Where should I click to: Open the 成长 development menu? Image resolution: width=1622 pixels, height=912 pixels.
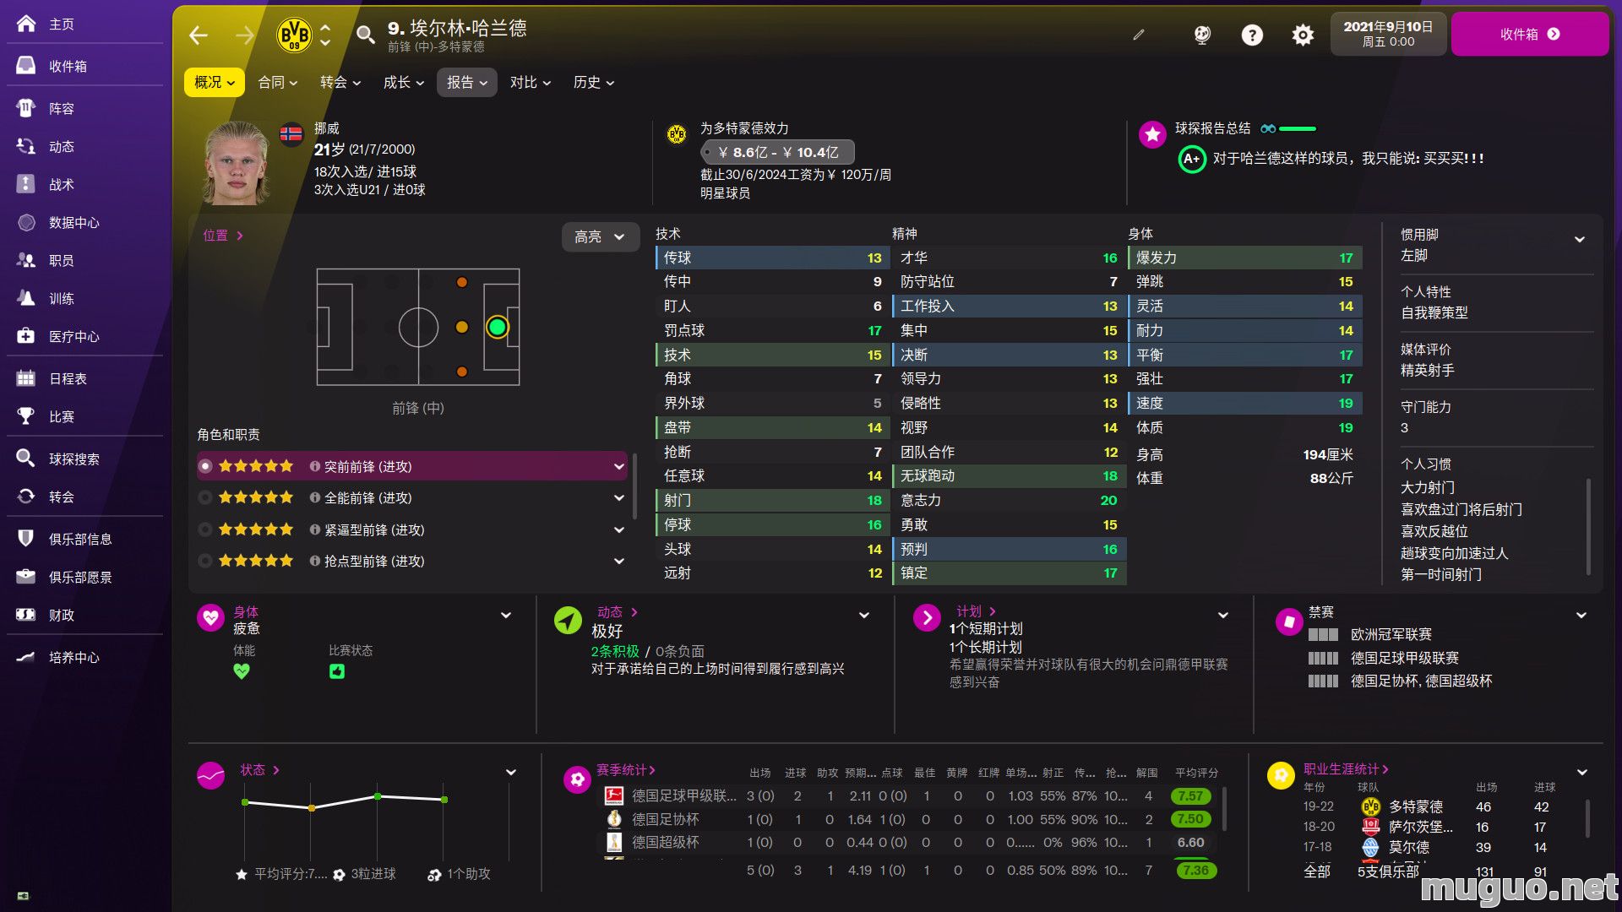(403, 82)
